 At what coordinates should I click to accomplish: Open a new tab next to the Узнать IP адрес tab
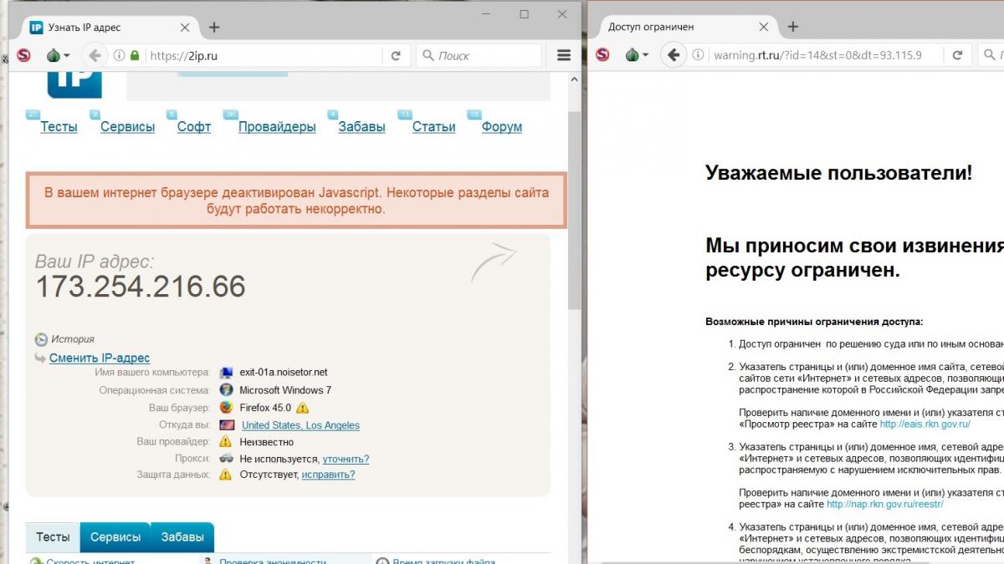tap(214, 27)
